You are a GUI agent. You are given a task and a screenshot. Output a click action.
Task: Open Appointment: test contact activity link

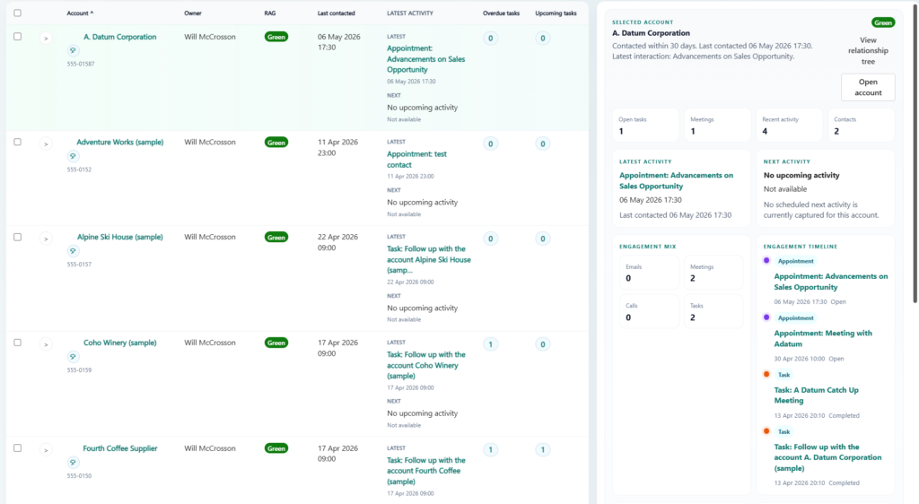click(x=416, y=160)
